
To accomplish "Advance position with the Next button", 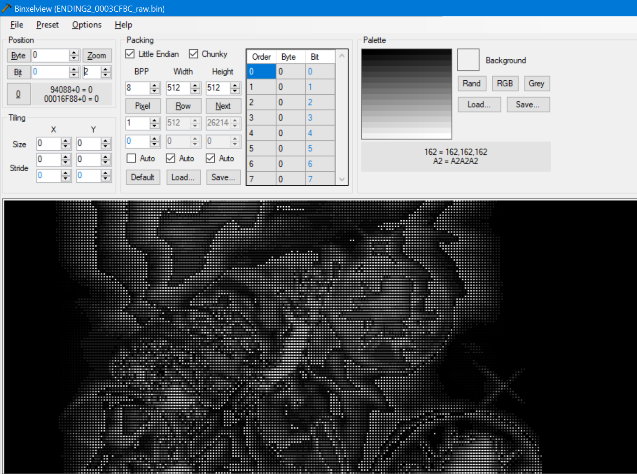I will click(x=223, y=106).
